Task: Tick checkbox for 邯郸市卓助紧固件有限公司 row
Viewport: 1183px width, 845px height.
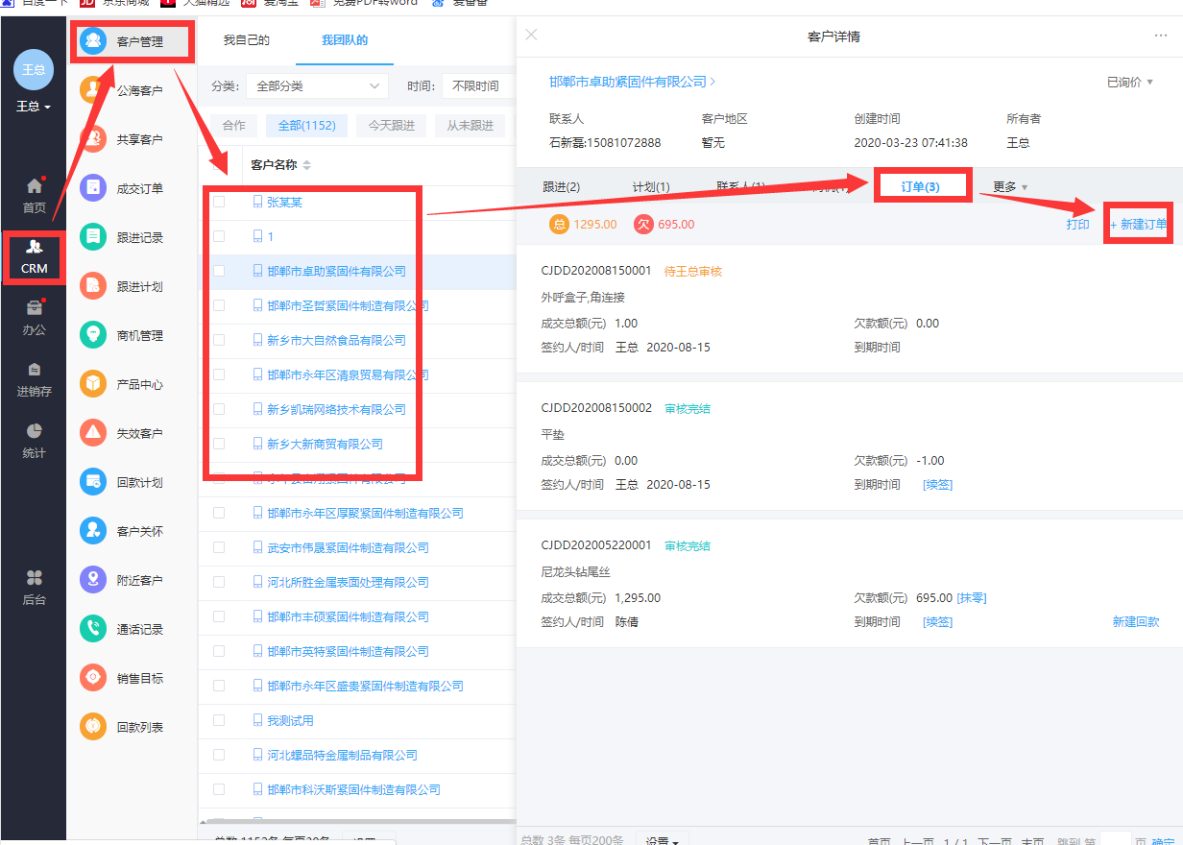Action: [219, 271]
